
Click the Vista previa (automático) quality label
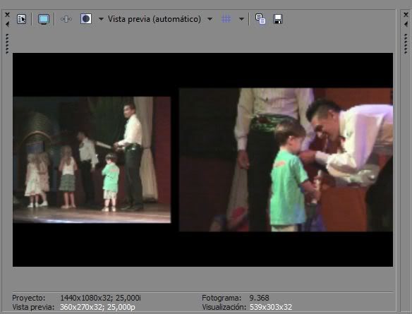point(154,19)
